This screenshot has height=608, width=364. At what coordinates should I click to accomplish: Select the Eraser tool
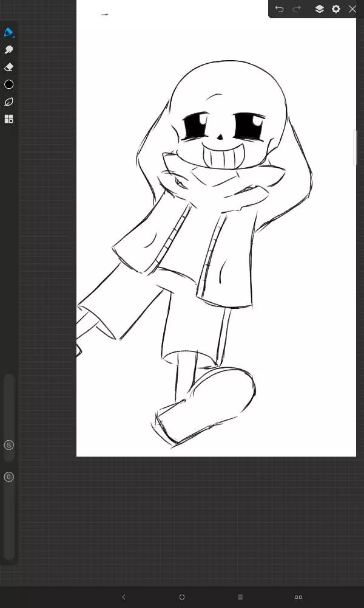point(8,67)
